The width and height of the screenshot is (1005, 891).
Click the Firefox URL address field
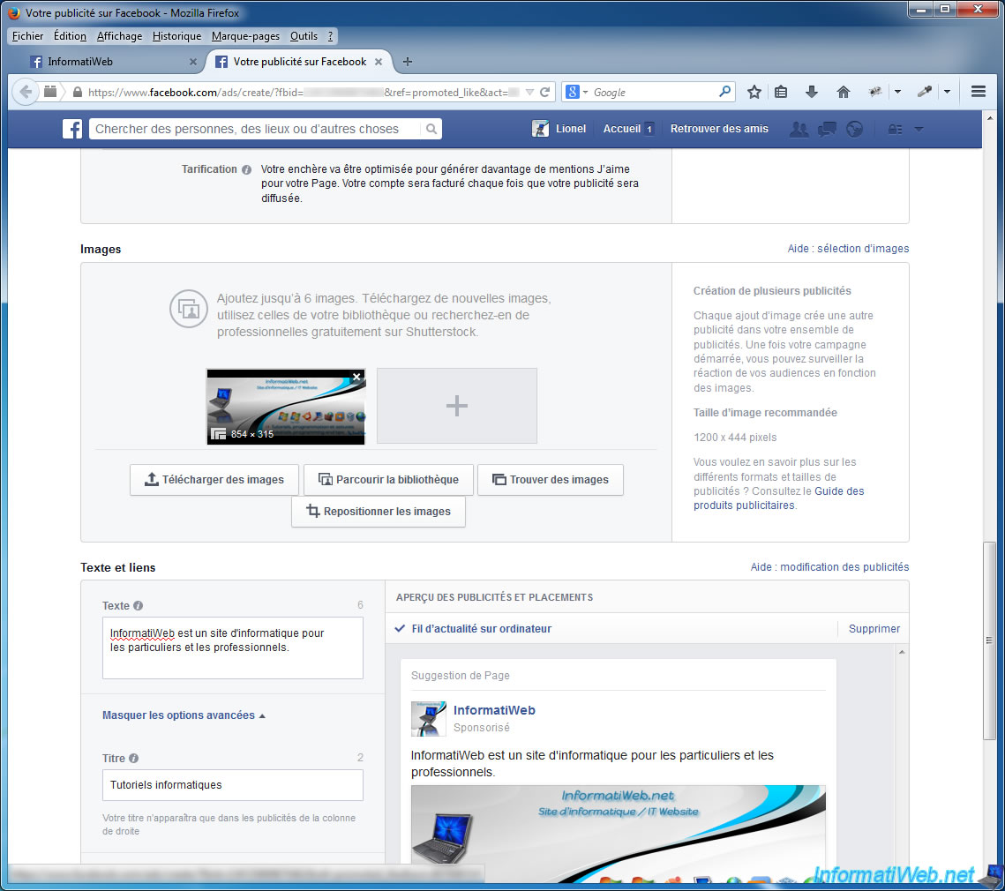(x=304, y=93)
